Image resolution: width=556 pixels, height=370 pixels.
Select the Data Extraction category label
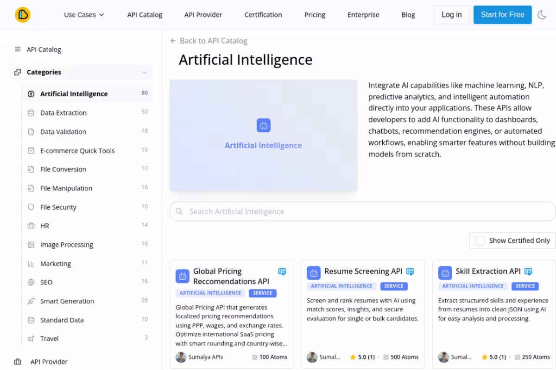63,113
